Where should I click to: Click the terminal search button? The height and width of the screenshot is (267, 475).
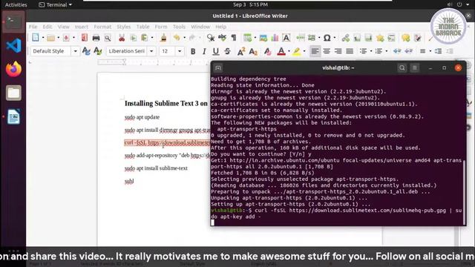(x=402, y=67)
